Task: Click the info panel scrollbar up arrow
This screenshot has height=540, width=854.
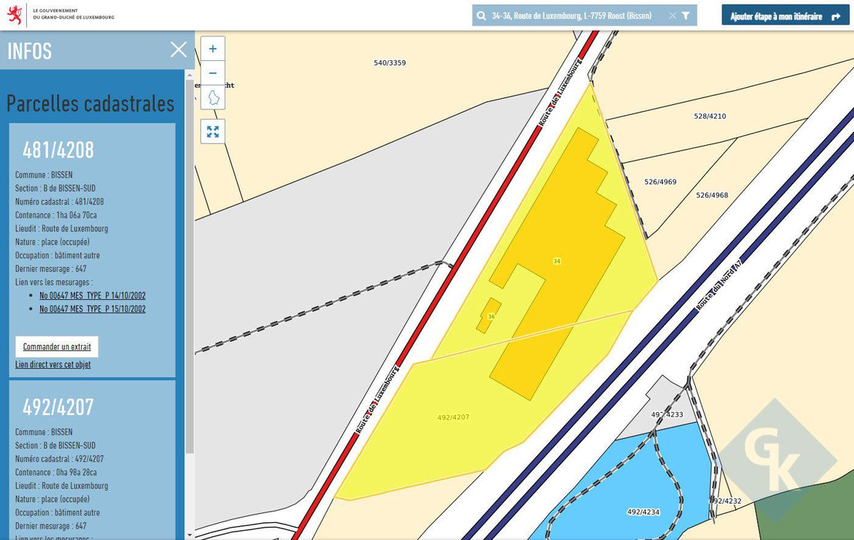Action: (190, 75)
